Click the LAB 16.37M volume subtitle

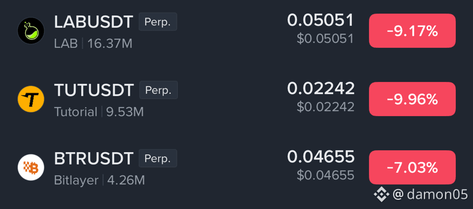click(x=93, y=44)
